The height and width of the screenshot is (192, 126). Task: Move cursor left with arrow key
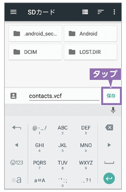point(17,145)
